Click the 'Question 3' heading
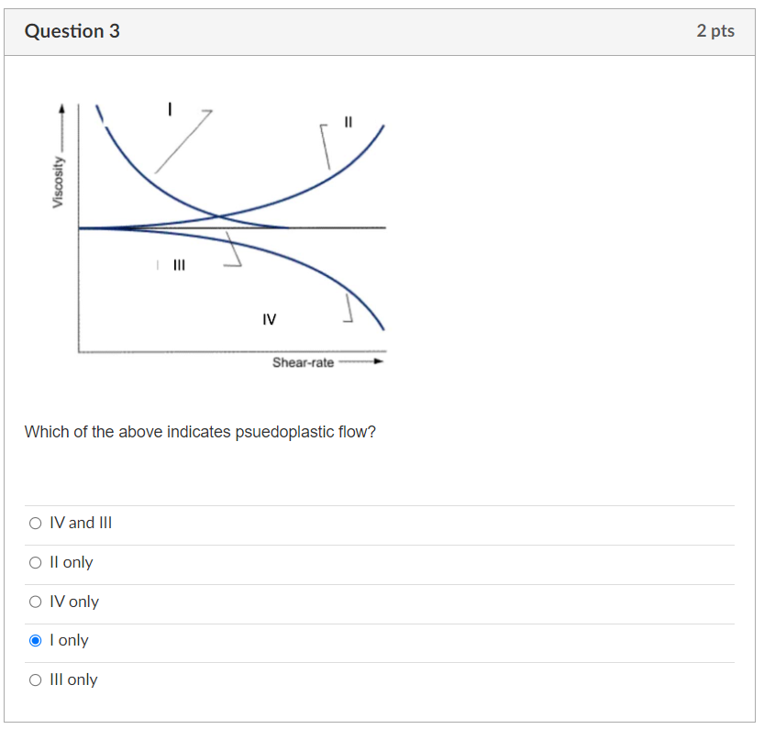 click(72, 31)
